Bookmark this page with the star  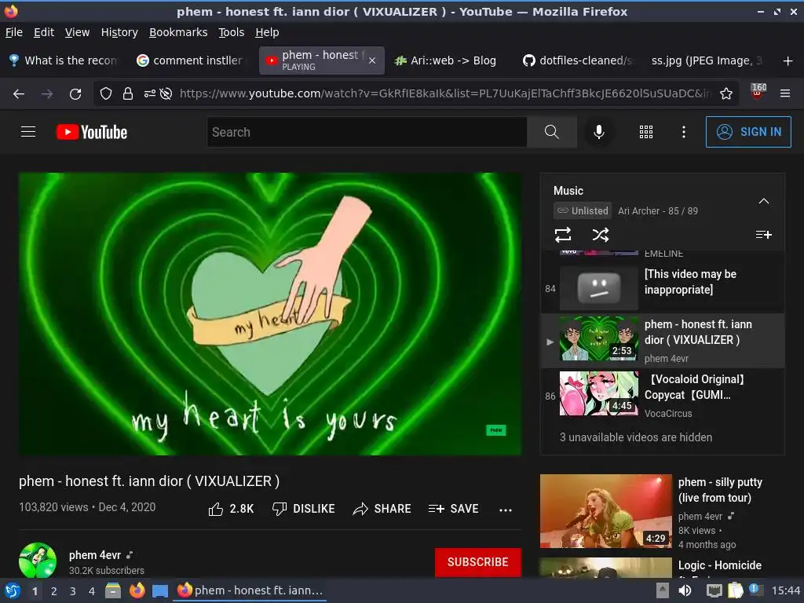click(x=725, y=93)
